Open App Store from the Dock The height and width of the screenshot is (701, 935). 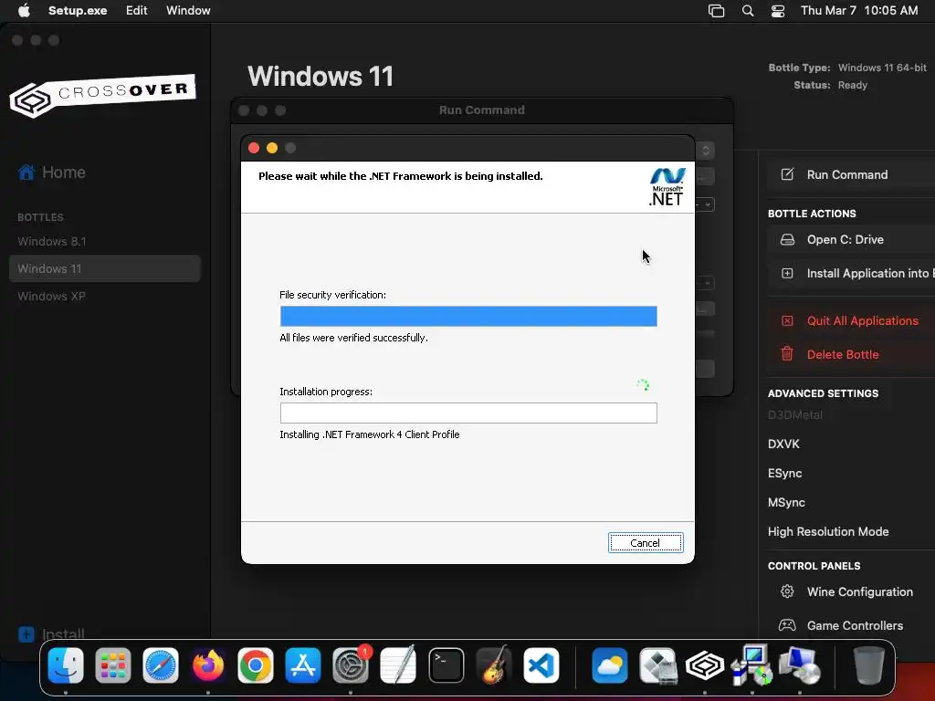pyautogui.click(x=303, y=665)
